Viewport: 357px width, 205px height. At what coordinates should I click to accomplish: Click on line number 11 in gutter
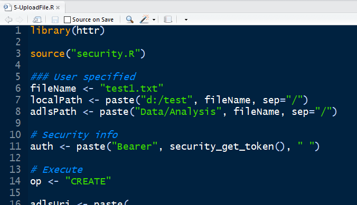(x=15, y=146)
